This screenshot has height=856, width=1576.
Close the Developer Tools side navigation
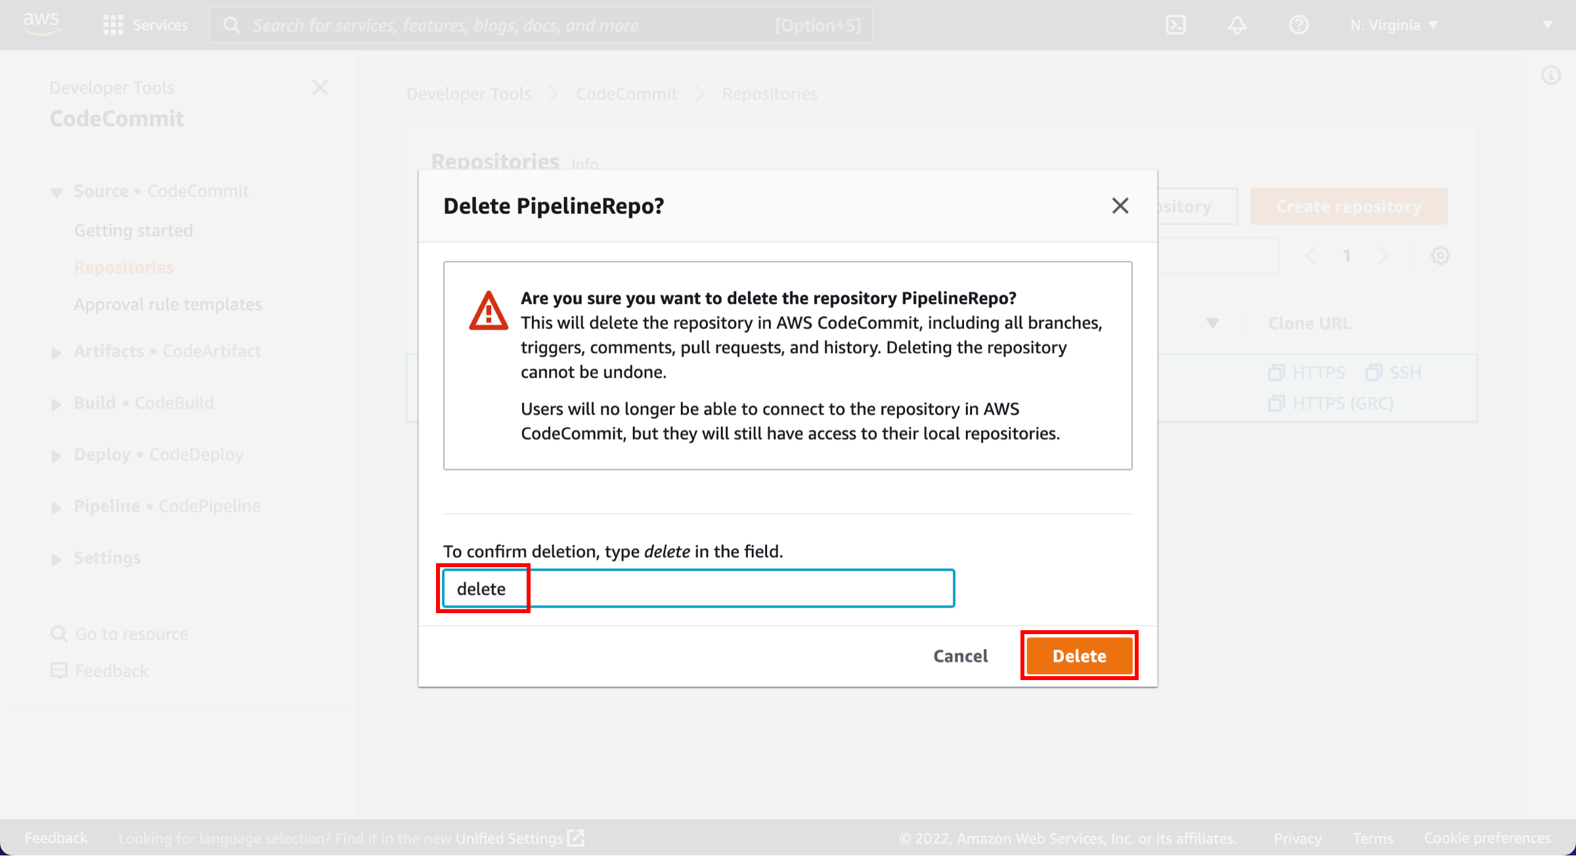coord(320,87)
